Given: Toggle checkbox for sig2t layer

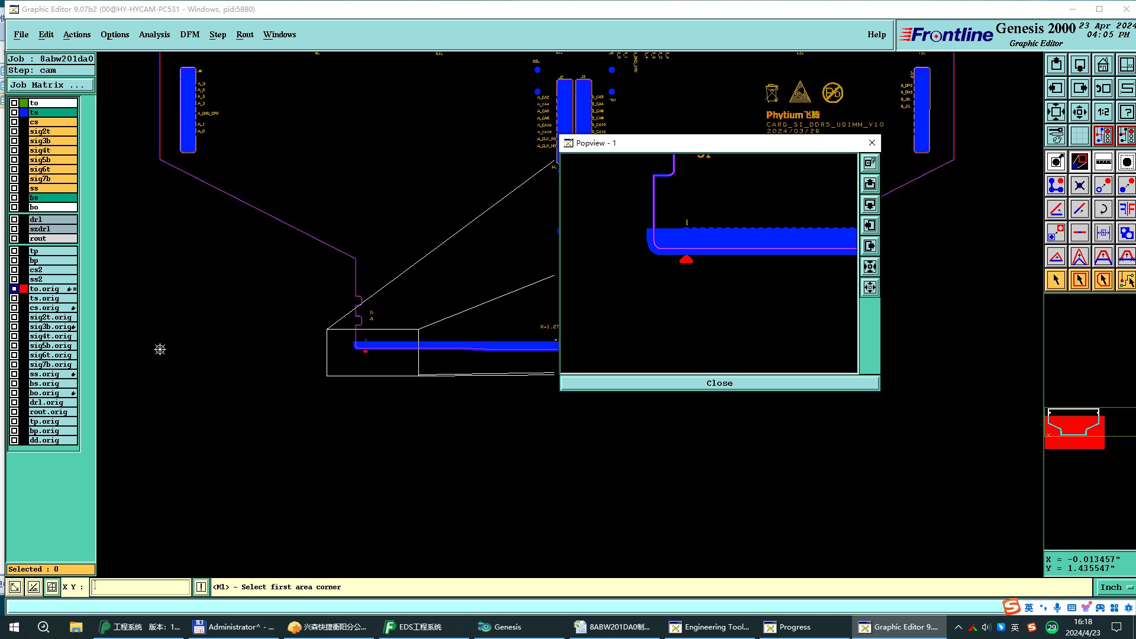Looking at the screenshot, I should tap(14, 131).
